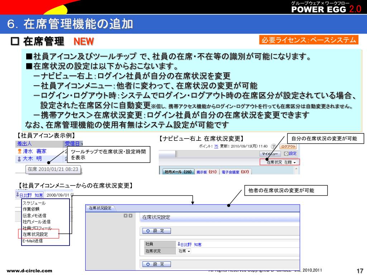Open the 在席状況 dropdown in navi view
This screenshot has width=367, height=275.
[290, 162]
